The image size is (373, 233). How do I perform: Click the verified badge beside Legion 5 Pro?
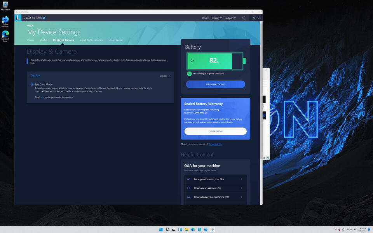(x=44, y=18)
